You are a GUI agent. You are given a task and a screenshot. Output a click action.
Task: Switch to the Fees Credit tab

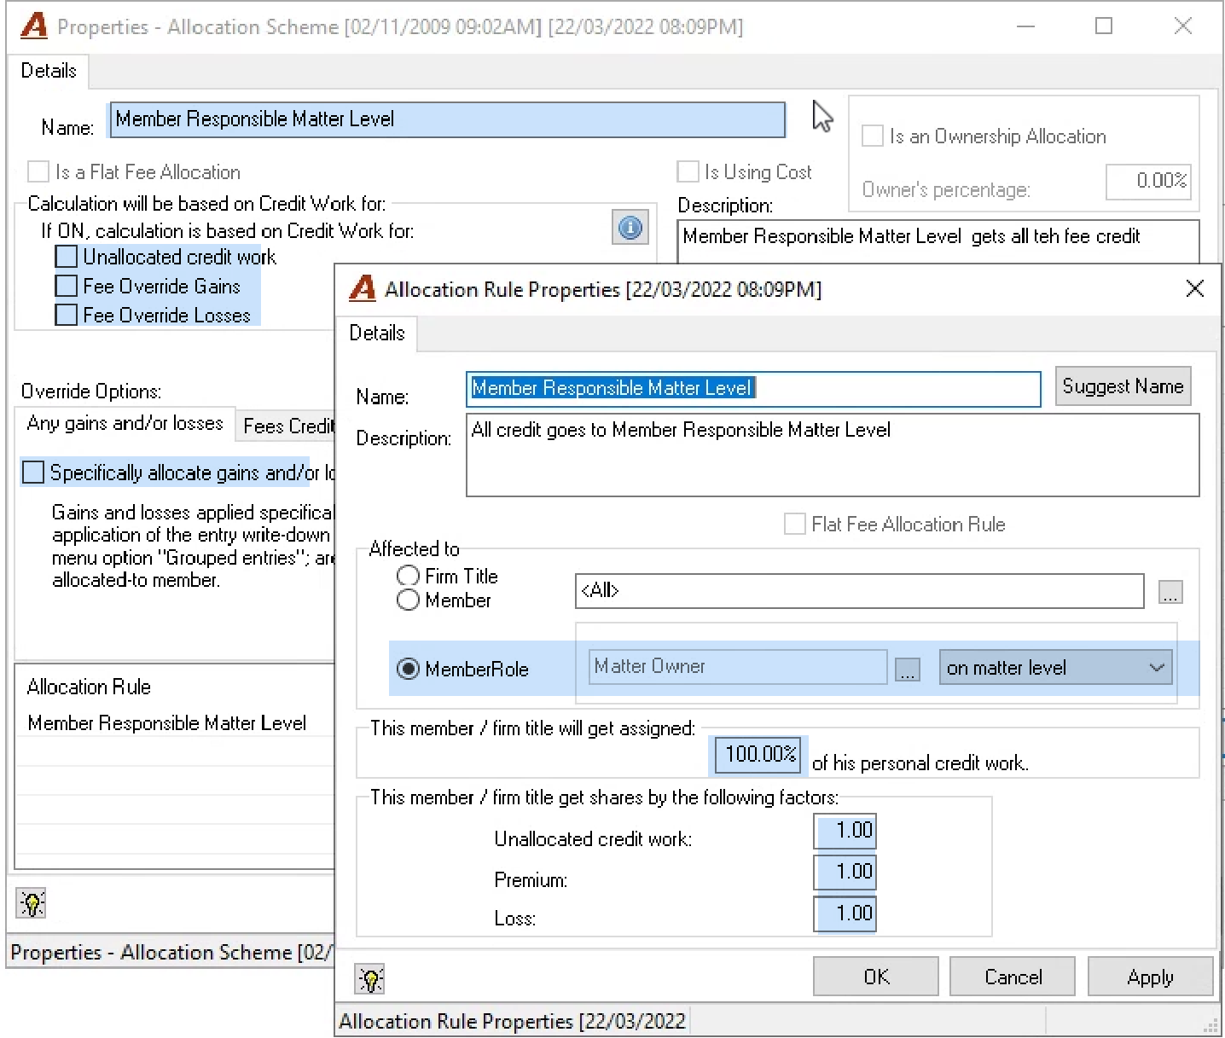287,426
